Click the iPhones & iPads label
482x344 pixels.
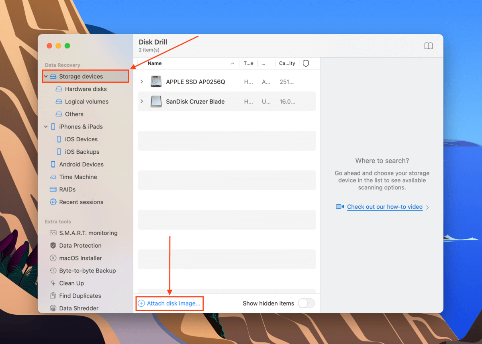81,126
